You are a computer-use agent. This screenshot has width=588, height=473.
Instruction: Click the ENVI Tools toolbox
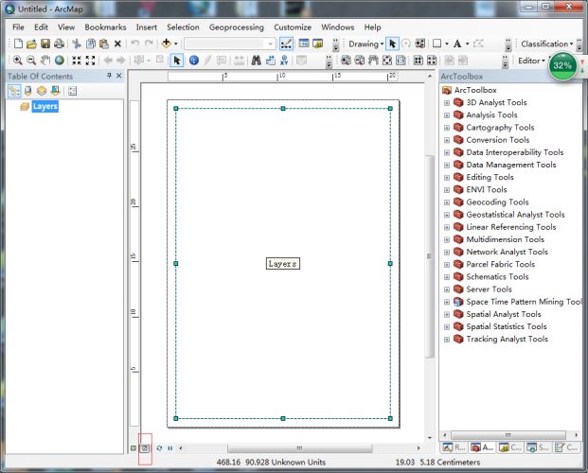click(487, 189)
